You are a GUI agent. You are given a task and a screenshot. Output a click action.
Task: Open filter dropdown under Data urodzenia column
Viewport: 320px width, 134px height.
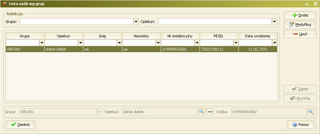click(x=275, y=43)
